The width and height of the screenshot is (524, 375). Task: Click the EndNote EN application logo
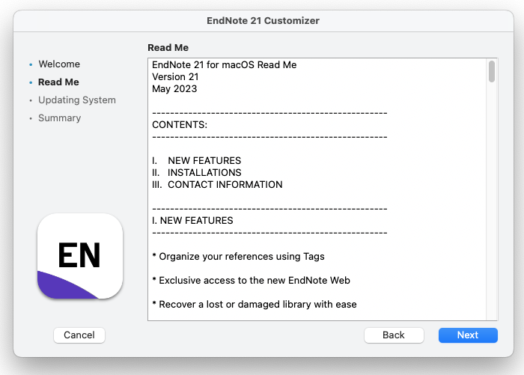coord(80,256)
